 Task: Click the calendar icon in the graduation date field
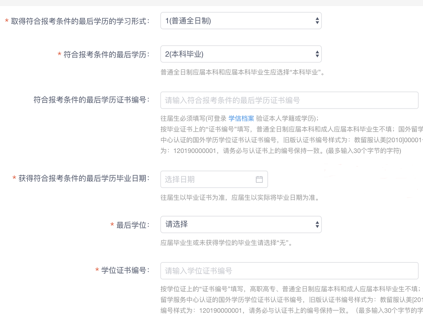pyautogui.click(x=259, y=179)
